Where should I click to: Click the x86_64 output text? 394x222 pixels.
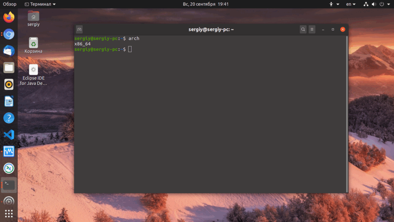82,44
